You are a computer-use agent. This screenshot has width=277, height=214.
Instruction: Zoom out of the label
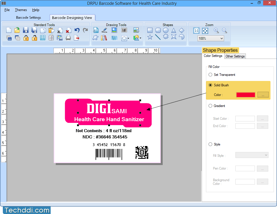(225, 31)
